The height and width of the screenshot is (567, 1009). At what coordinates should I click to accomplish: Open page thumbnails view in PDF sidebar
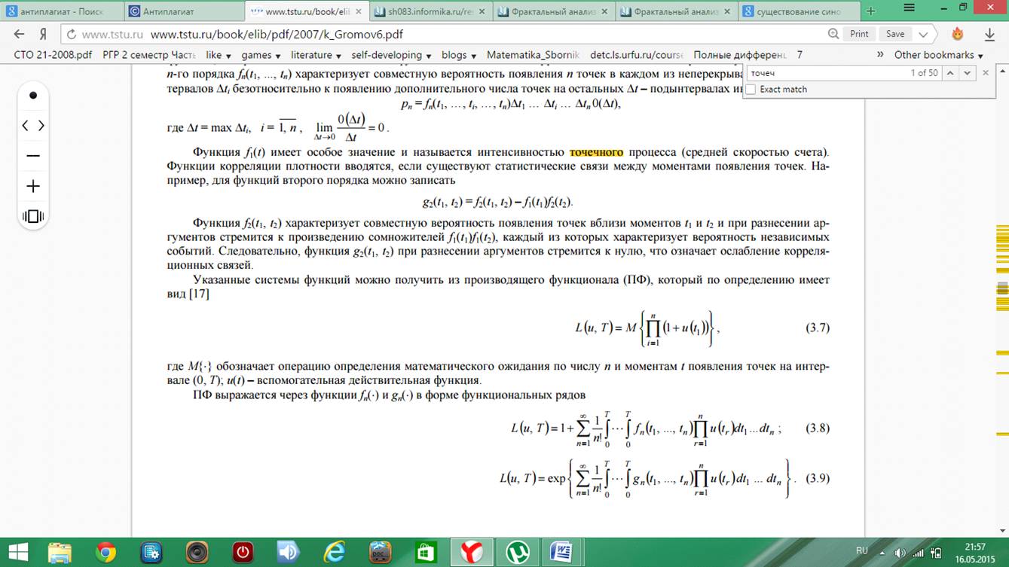(33, 217)
